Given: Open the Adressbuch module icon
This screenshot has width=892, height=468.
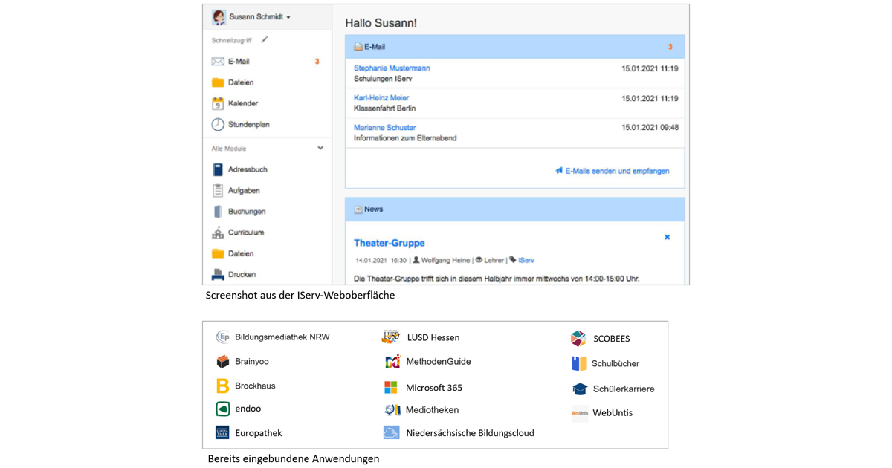Looking at the screenshot, I should point(218,169).
